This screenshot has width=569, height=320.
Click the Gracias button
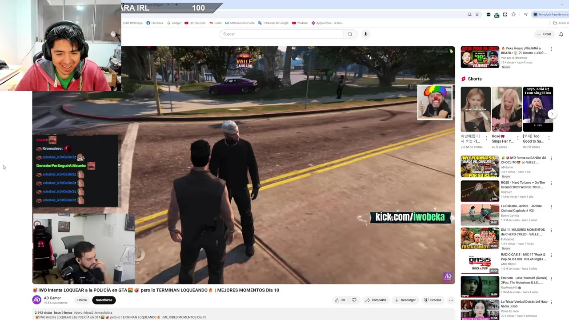[x=433, y=300]
